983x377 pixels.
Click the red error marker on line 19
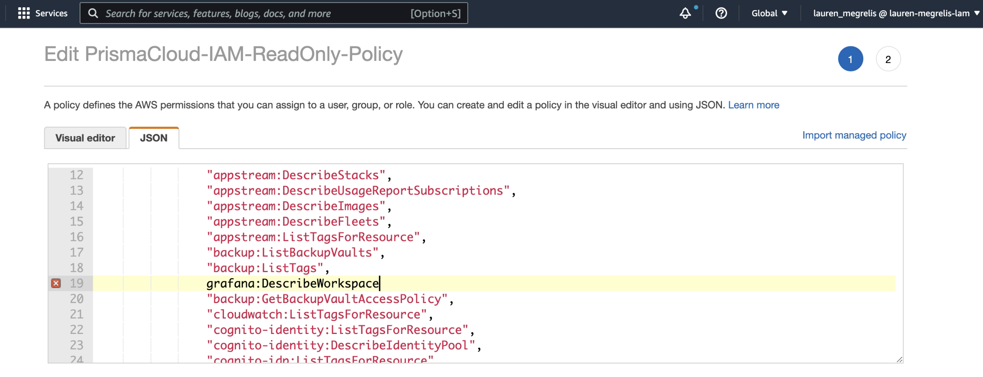tap(56, 283)
